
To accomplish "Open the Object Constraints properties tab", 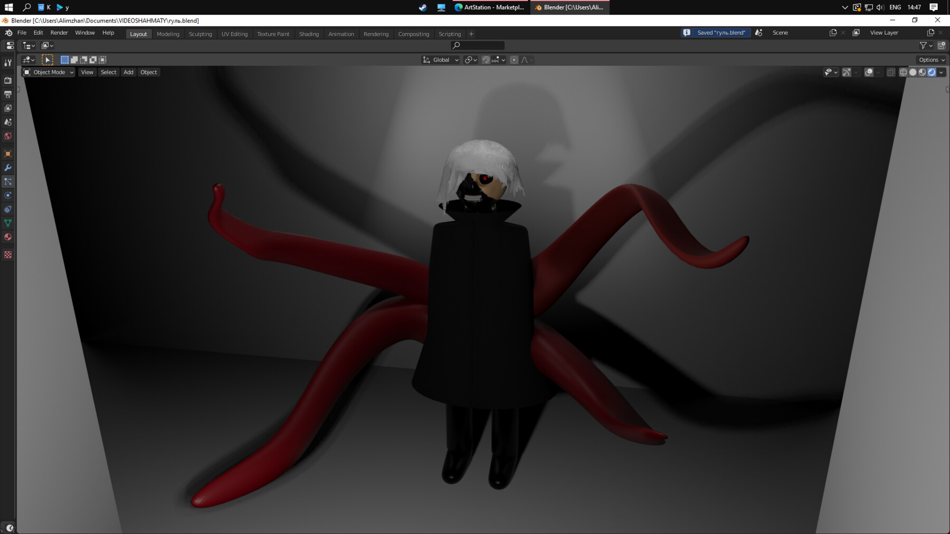I will click(8, 209).
